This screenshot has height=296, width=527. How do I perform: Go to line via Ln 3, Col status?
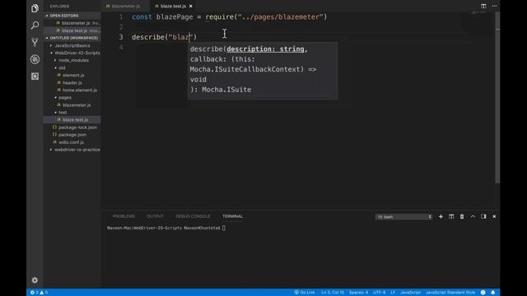tap(333, 293)
